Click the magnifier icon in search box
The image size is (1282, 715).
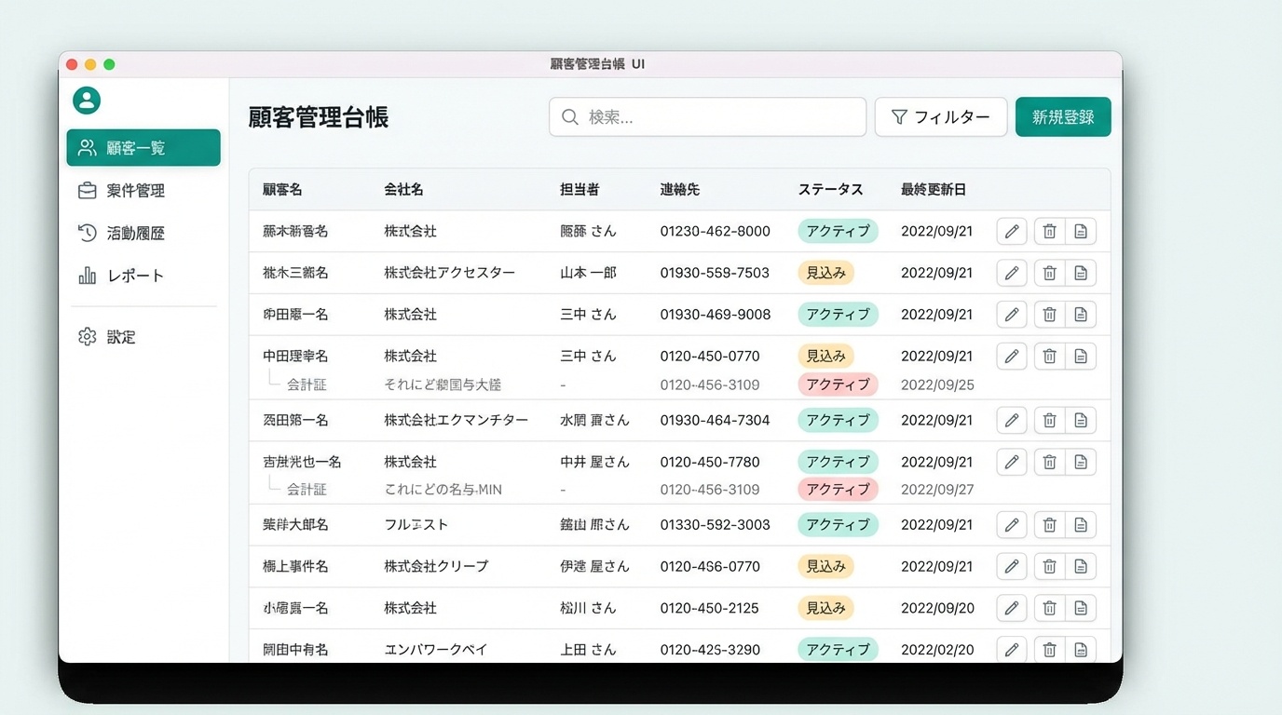[570, 117]
